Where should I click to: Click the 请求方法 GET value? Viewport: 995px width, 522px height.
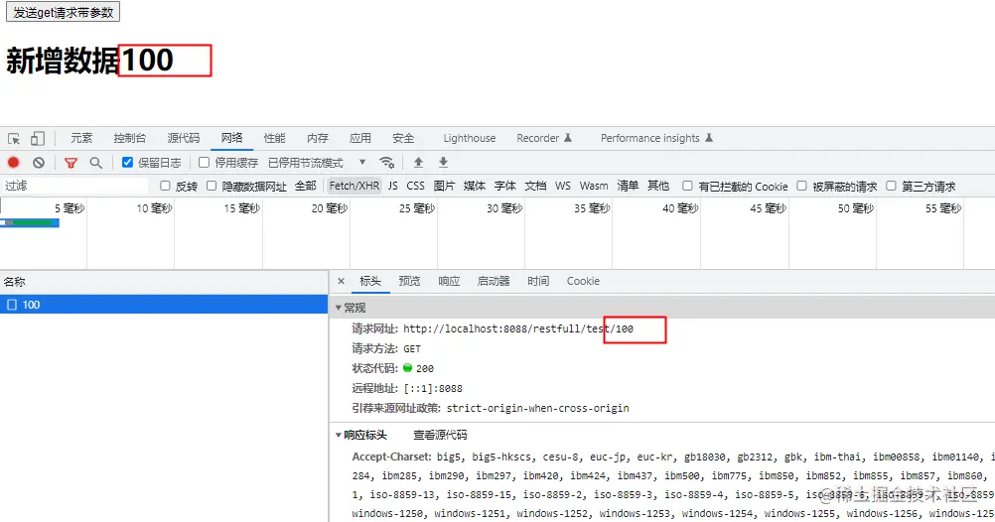point(412,349)
